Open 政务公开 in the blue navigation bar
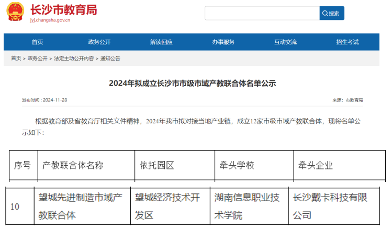 99,42
